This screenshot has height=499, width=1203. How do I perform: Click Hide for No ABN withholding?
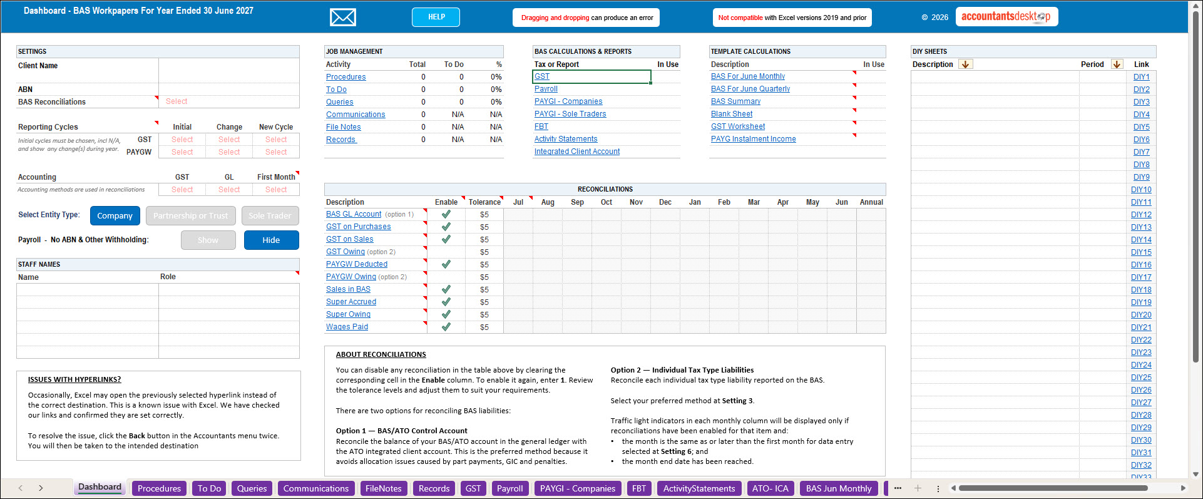[271, 240]
